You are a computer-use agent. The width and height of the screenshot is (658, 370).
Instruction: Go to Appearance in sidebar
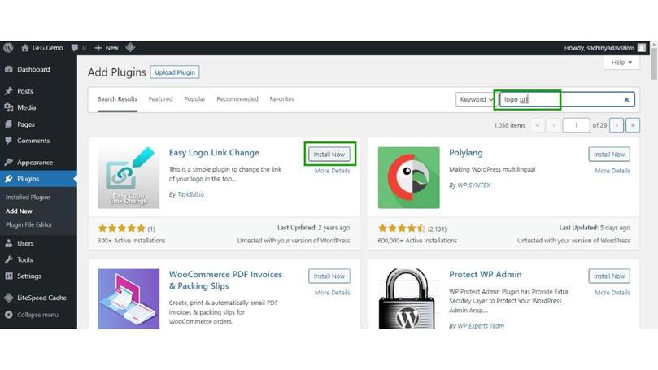tap(35, 162)
